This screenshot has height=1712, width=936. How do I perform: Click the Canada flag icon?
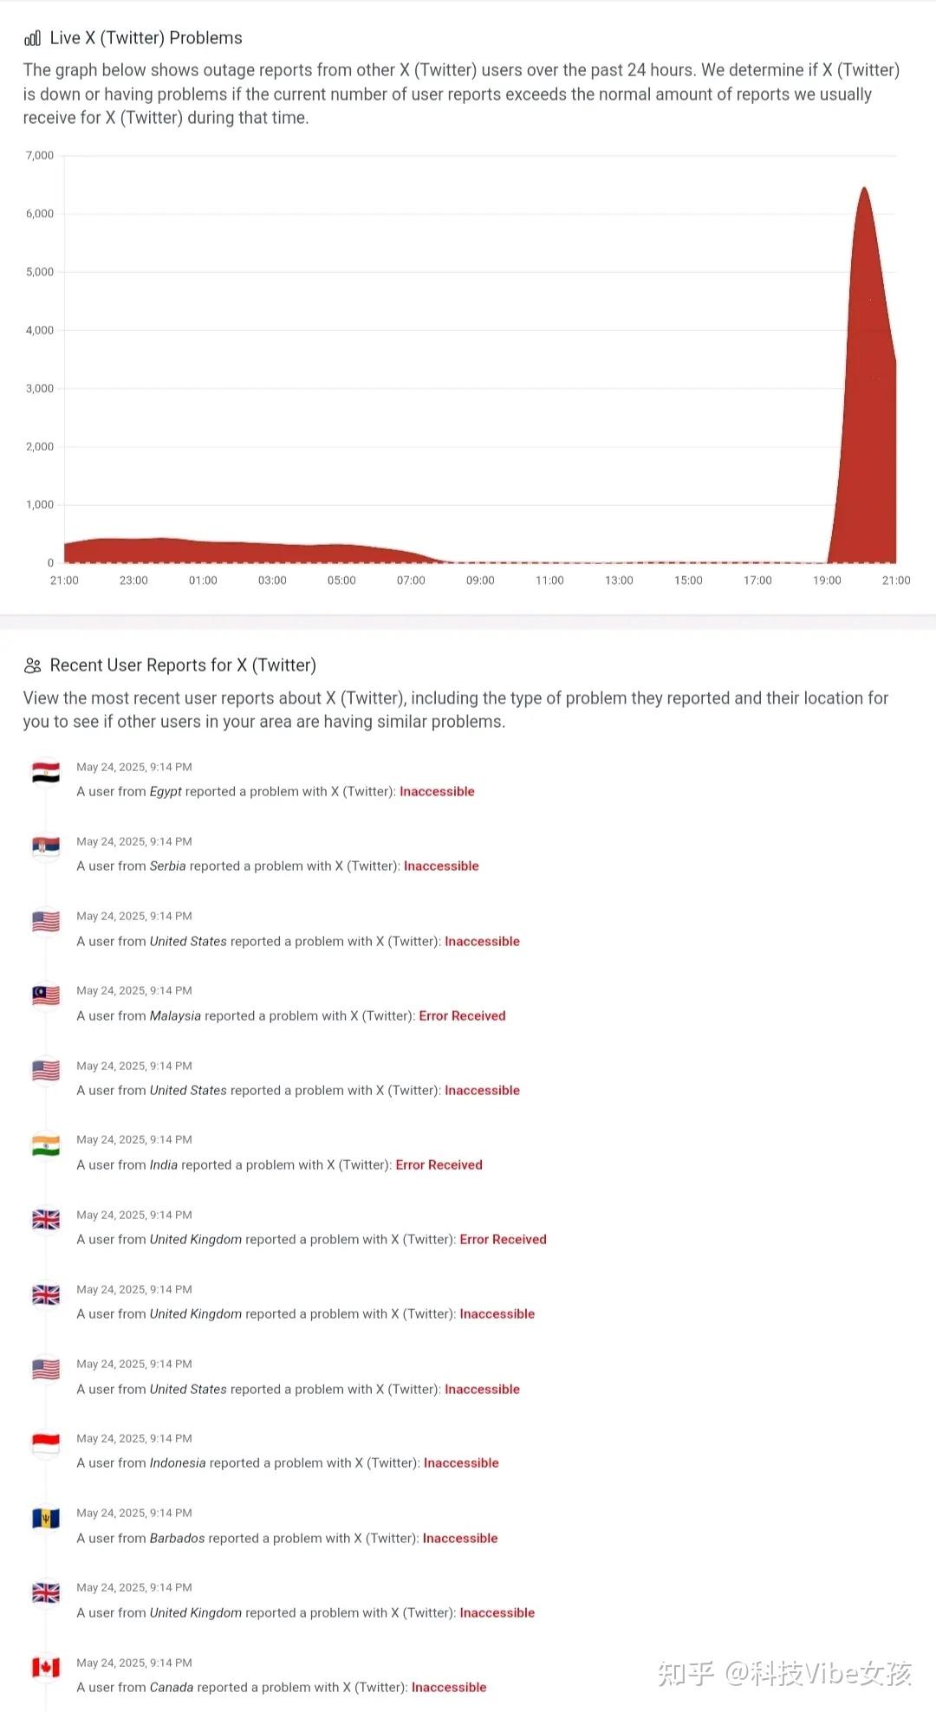46,1667
